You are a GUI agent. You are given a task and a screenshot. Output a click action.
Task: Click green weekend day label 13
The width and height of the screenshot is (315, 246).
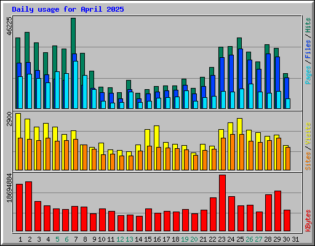(129, 239)
